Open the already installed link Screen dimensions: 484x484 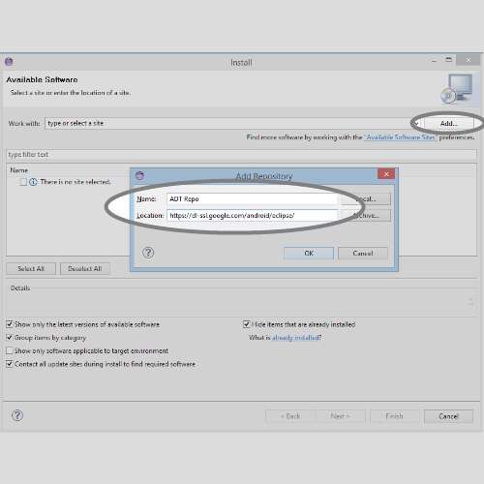[296, 338]
